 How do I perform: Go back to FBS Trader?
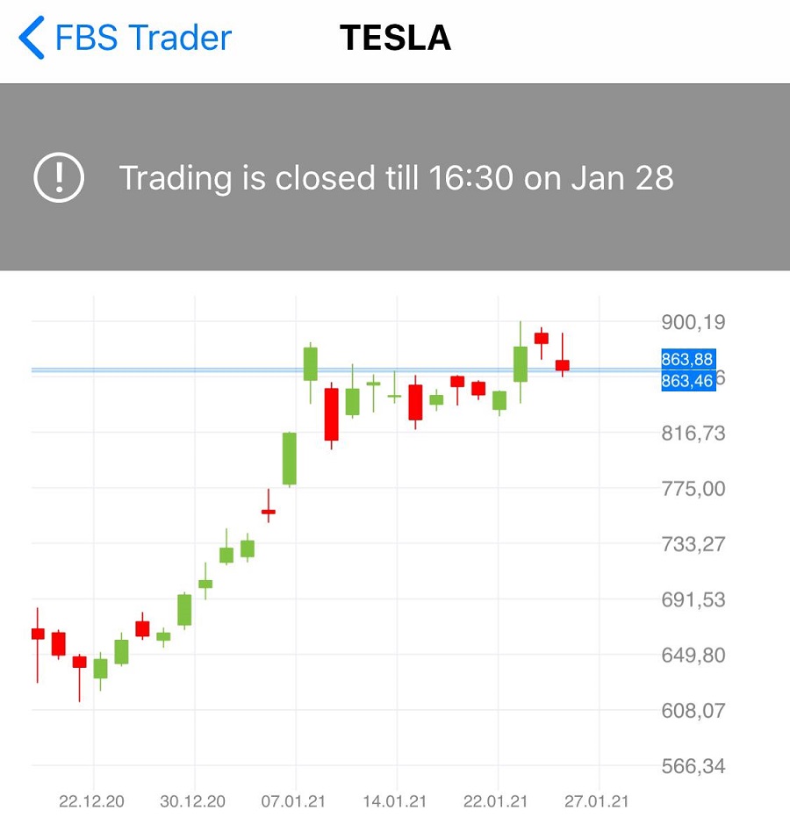[x=142, y=39]
